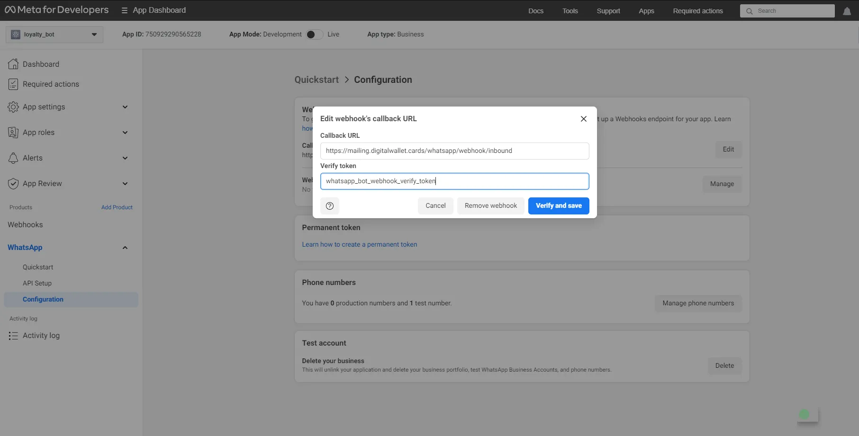Click the Dashboard home icon
This screenshot has height=436, width=859.
click(13, 64)
